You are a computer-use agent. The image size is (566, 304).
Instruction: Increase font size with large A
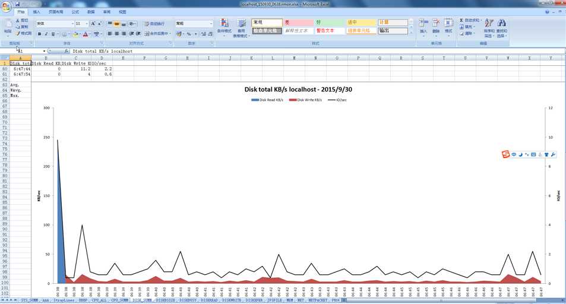93,24
